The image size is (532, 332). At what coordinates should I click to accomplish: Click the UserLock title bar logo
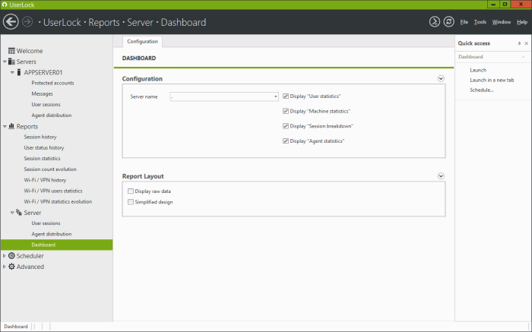coord(5,5)
